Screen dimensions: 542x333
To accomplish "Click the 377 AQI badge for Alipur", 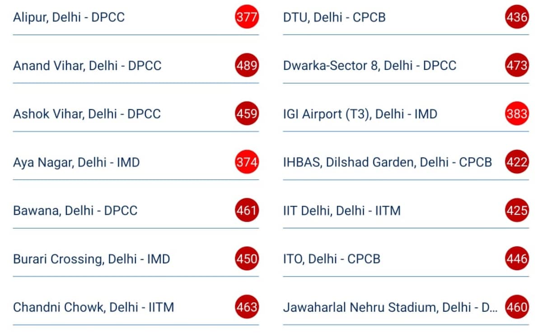I will (247, 18).
